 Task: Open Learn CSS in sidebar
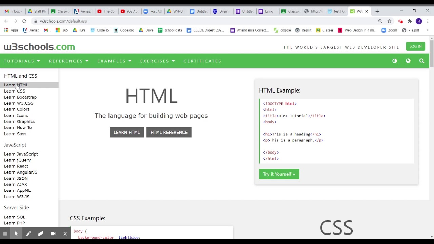tap(15, 91)
